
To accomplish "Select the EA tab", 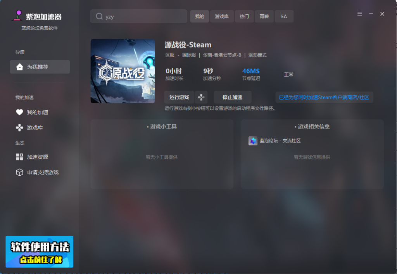I will [284, 16].
